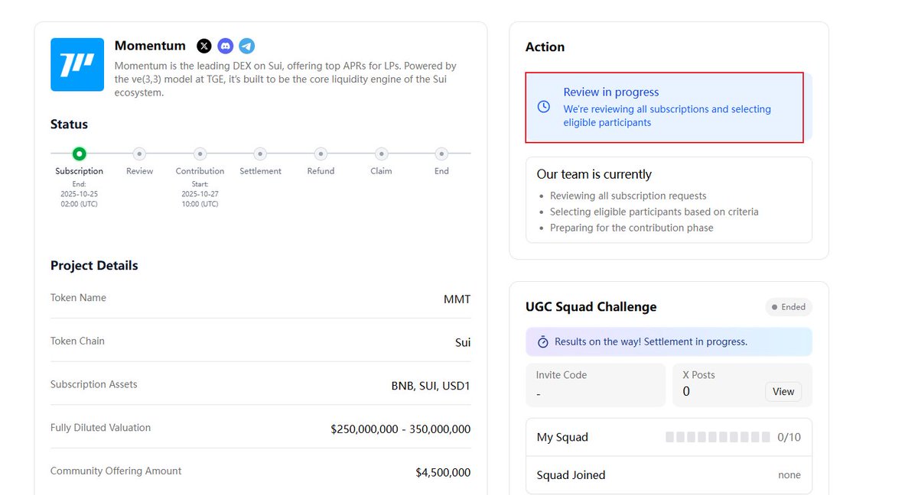The image size is (918, 495).
Task: Open Momentum's X (Twitter) profile icon
Action: (204, 47)
